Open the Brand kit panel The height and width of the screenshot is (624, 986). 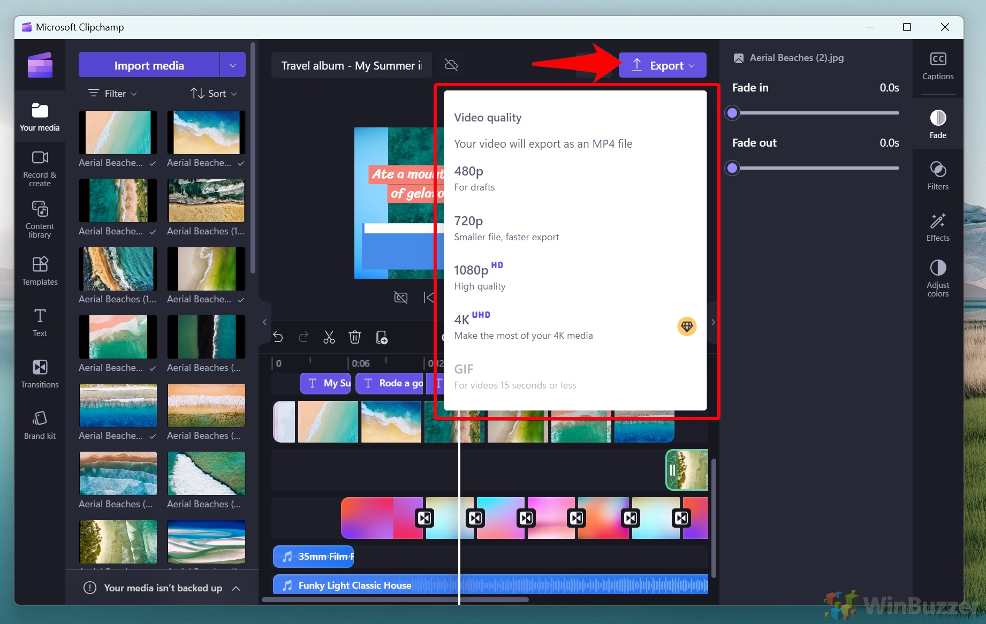40,425
